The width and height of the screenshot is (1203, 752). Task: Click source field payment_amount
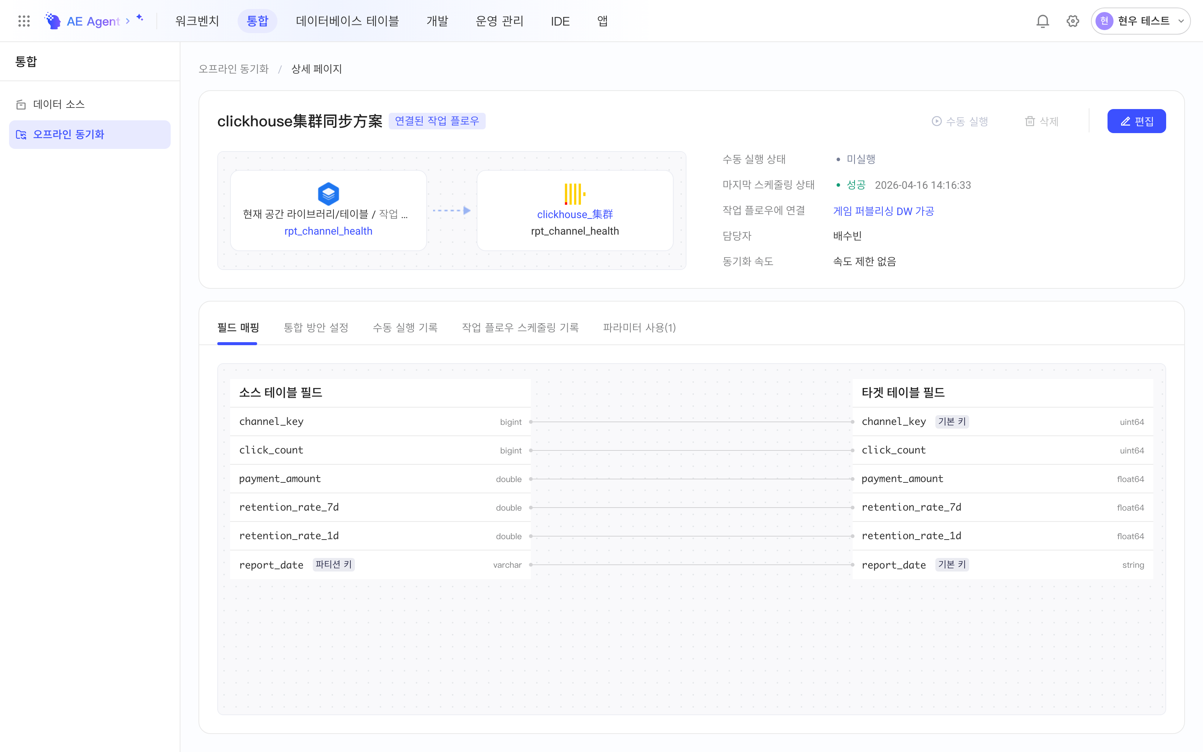pyautogui.click(x=380, y=479)
